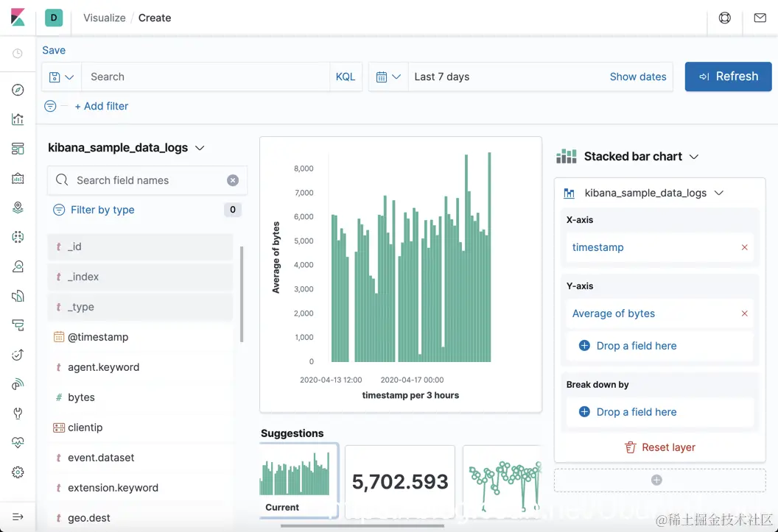Open Maps from the sidebar pin icon
This screenshot has width=778, height=532.
[18, 208]
